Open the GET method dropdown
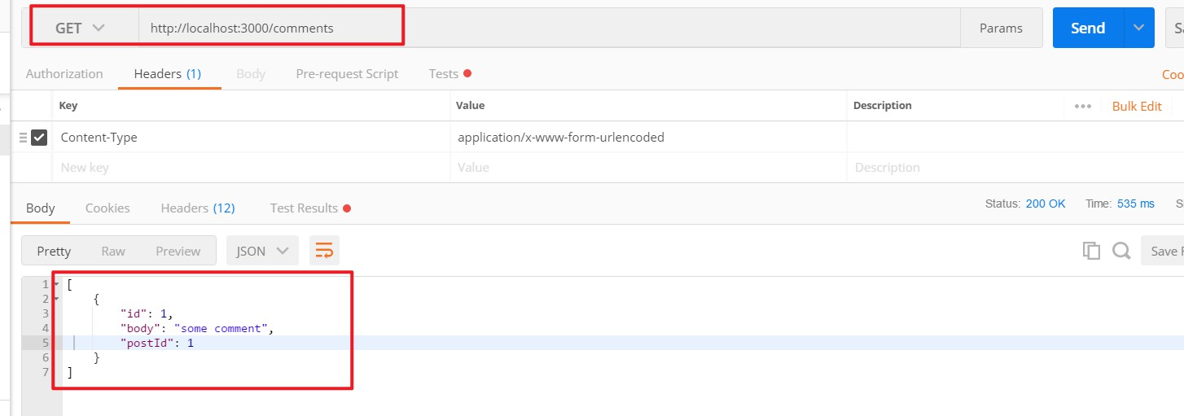 click(x=80, y=28)
